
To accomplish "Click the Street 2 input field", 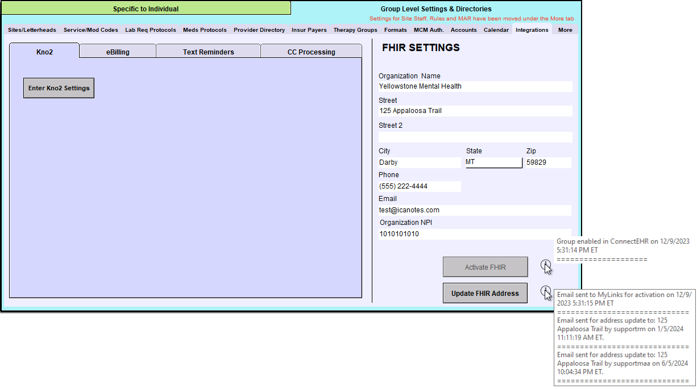I will [x=475, y=136].
